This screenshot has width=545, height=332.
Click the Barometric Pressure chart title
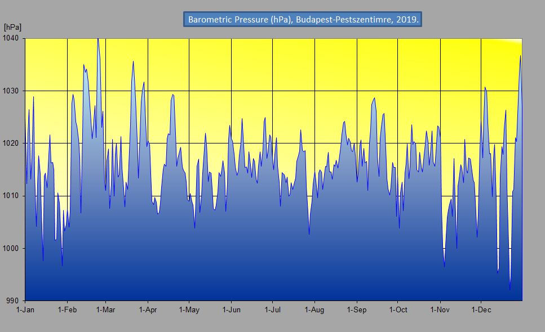click(303, 20)
